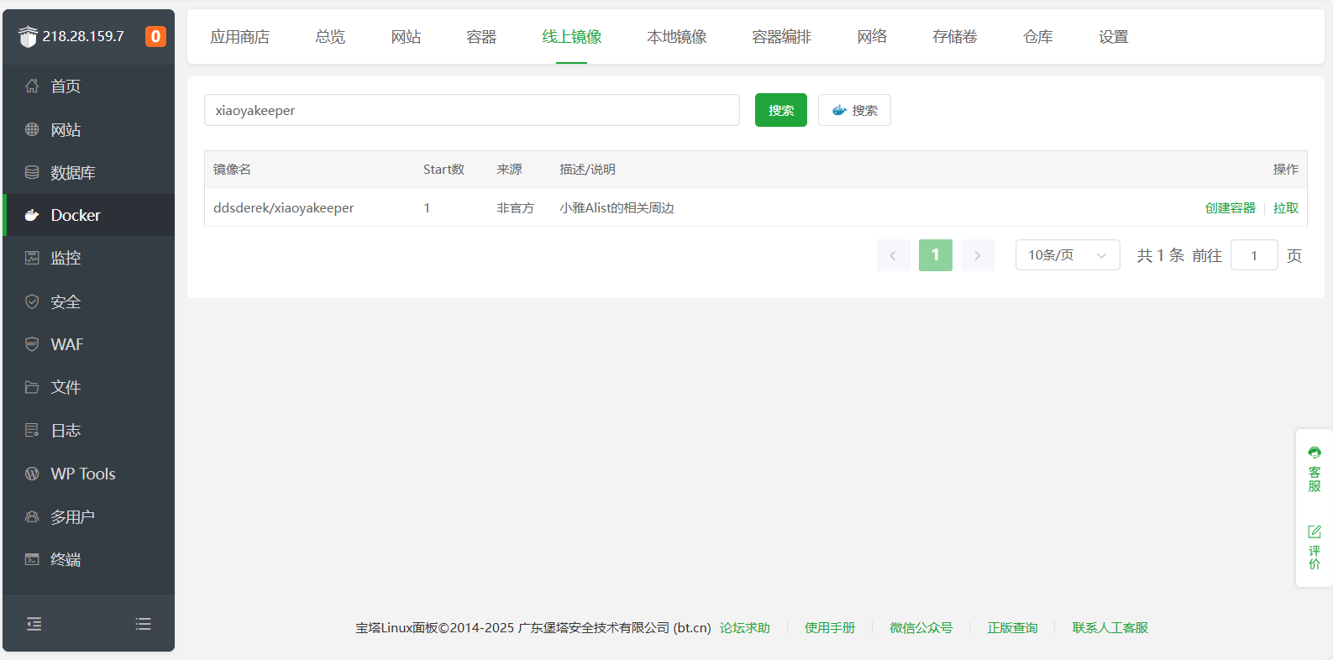Click 拉取 link for ddsderek/xiaoyakeeper
The height and width of the screenshot is (660, 1333).
point(1286,207)
